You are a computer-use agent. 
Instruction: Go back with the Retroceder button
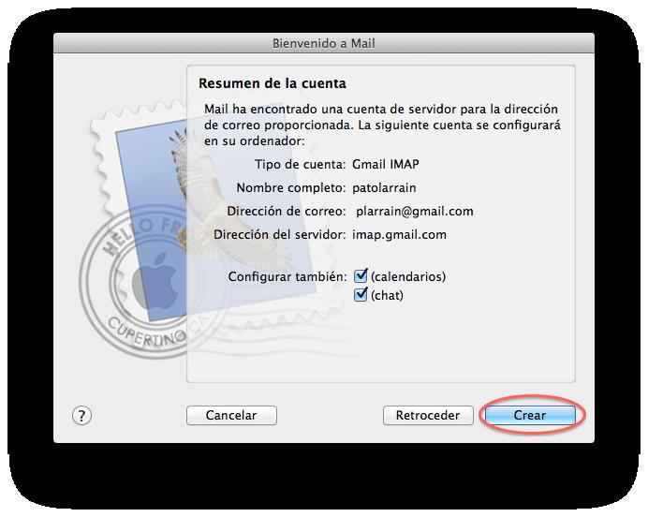pos(428,415)
